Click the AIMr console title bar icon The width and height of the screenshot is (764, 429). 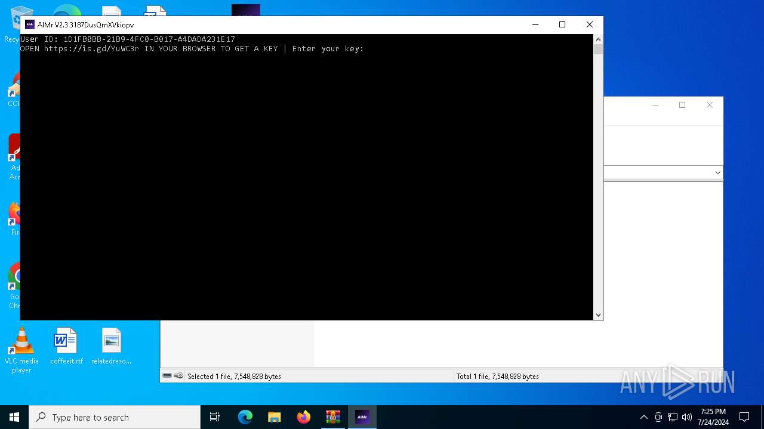(x=30, y=24)
